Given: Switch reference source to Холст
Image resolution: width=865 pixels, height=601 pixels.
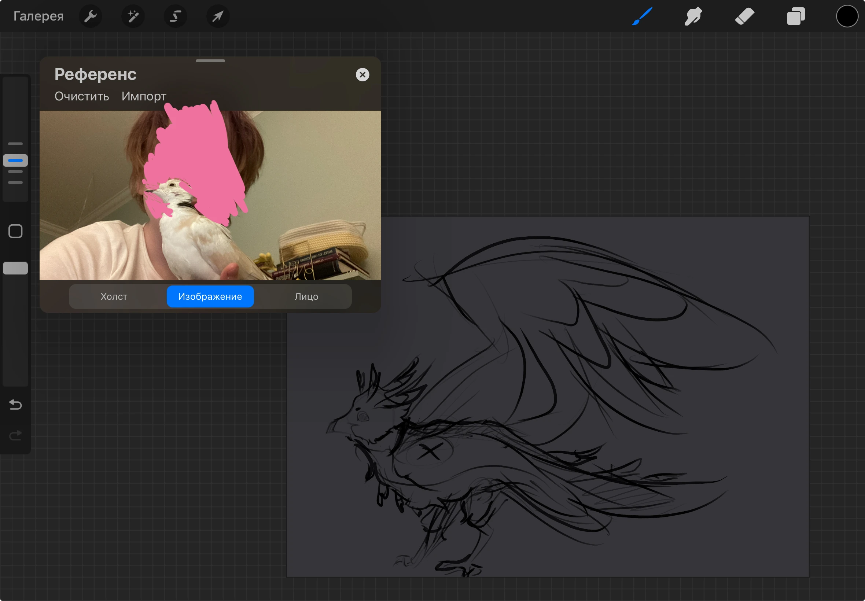Looking at the screenshot, I should [114, 296].
